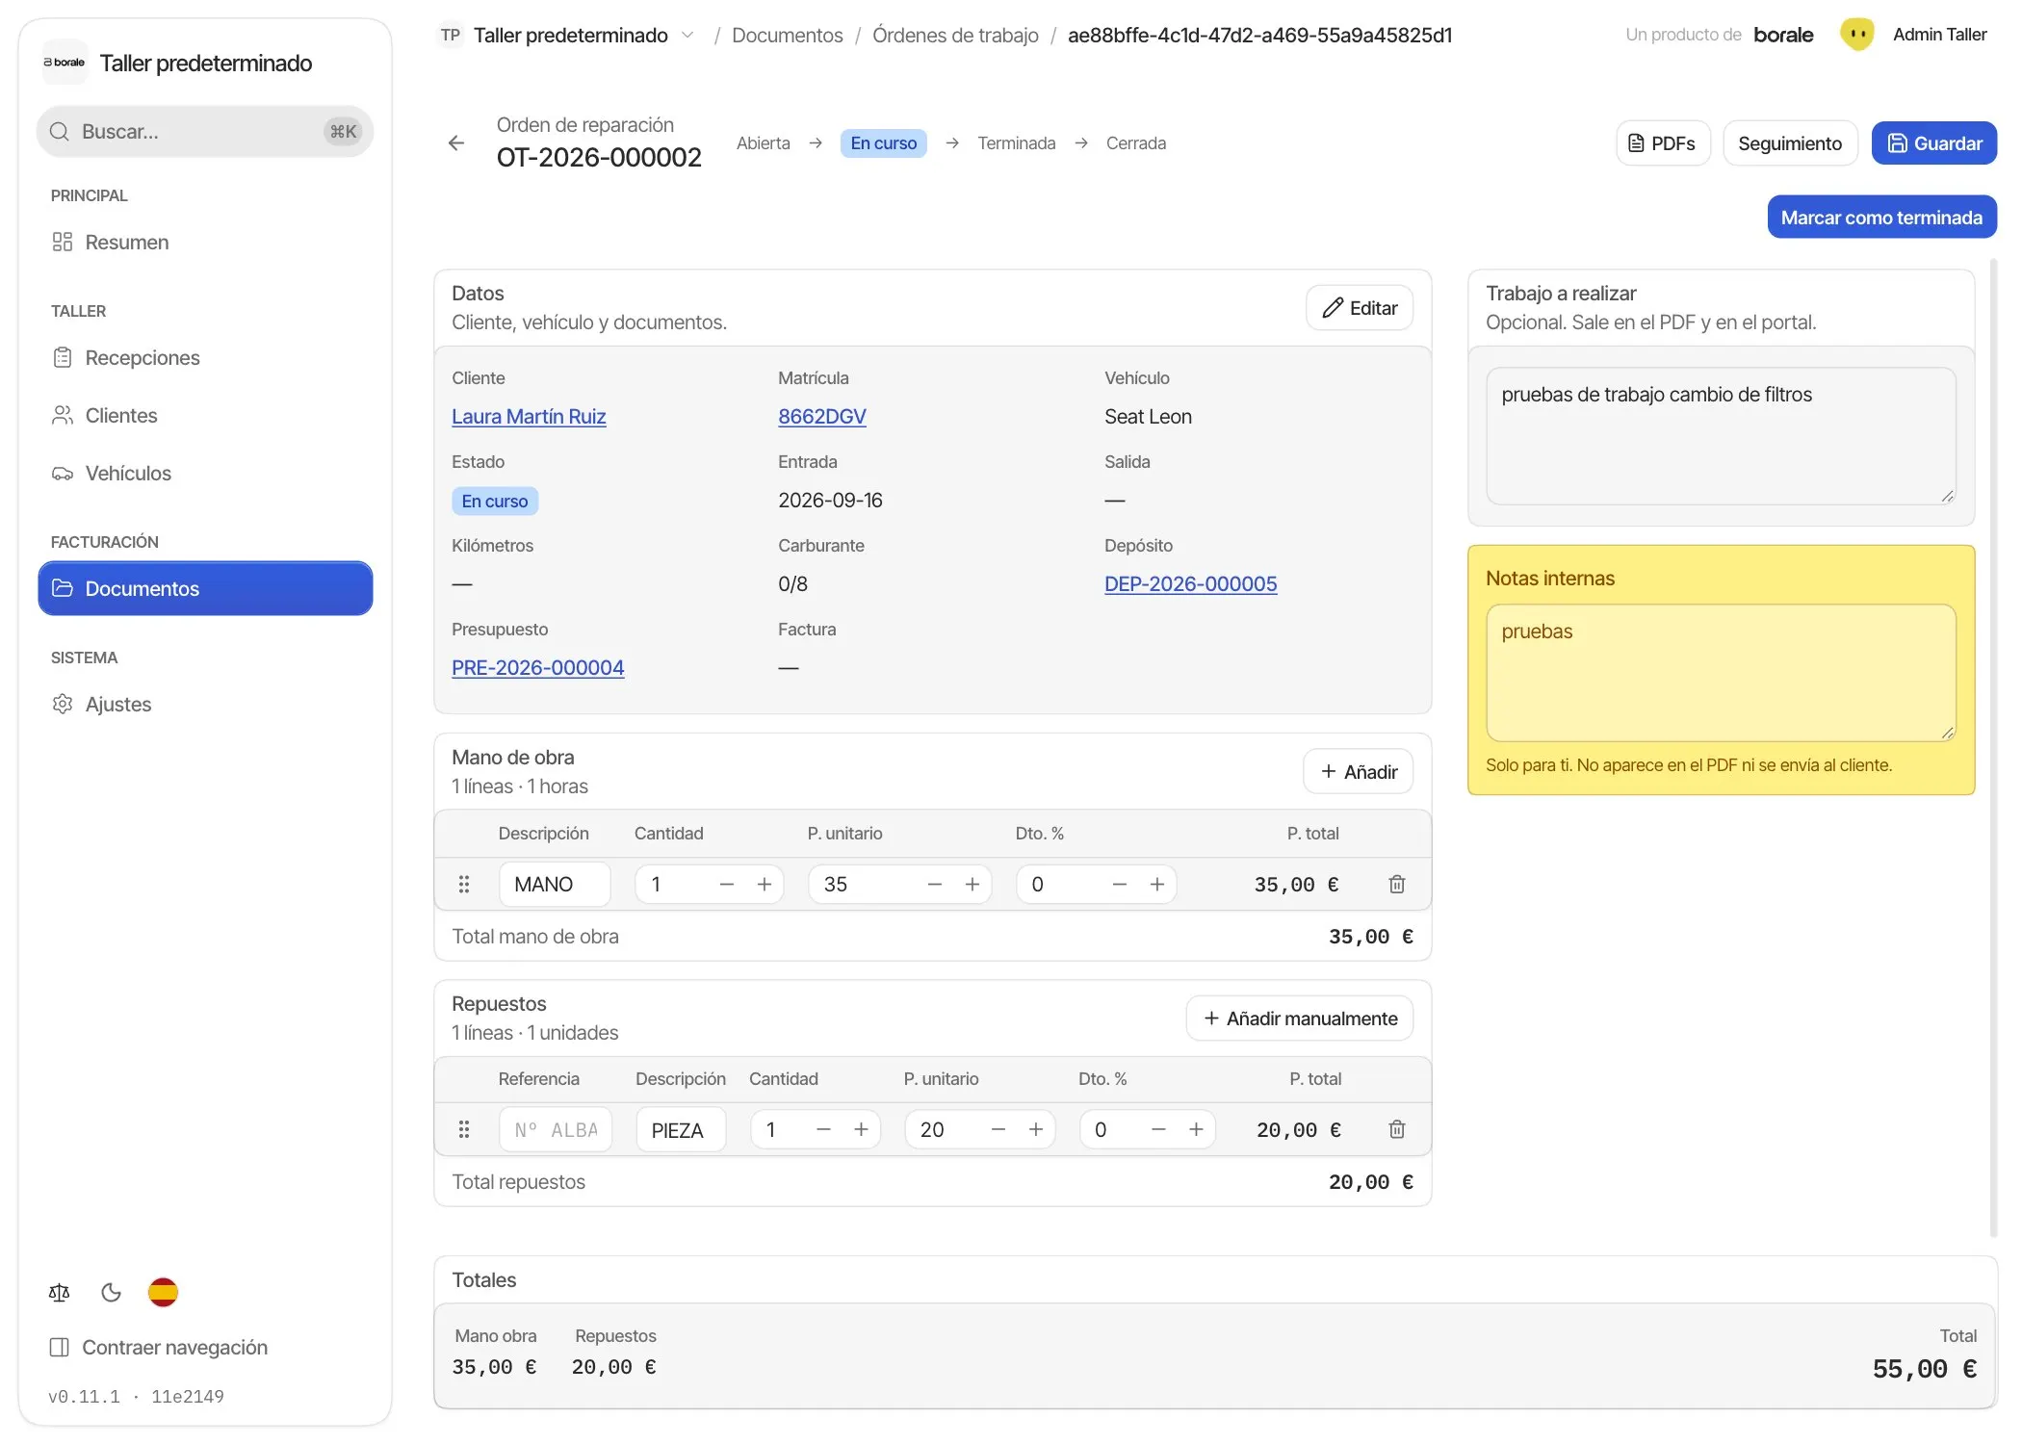The image size is (2022, 1444).
Task: Delete the PIEZA spare part line
Action: coord(1396,1129)
